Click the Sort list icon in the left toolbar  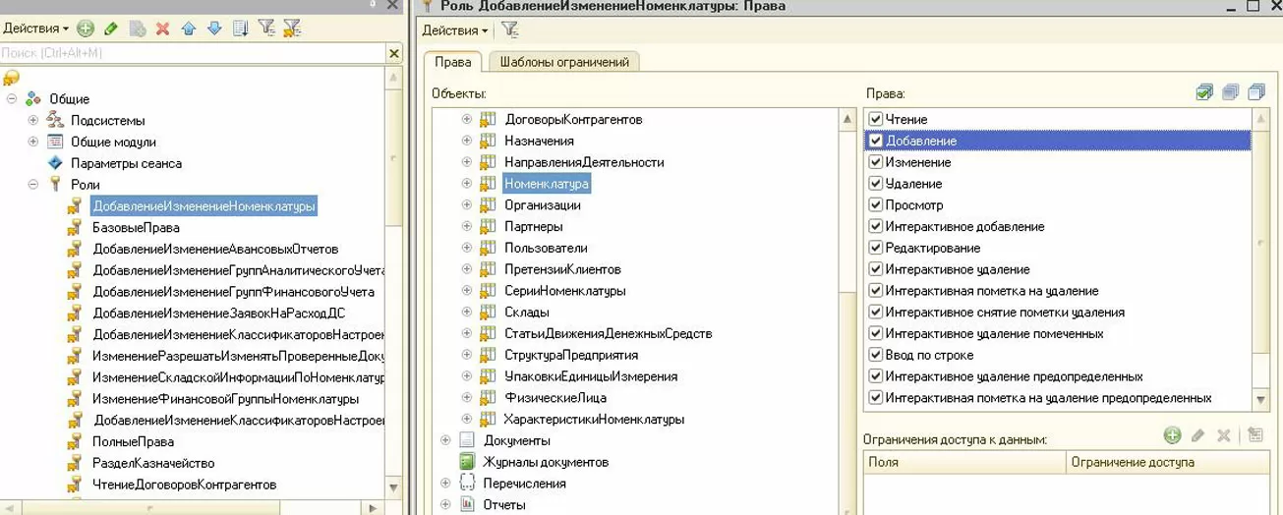point(241,29)
